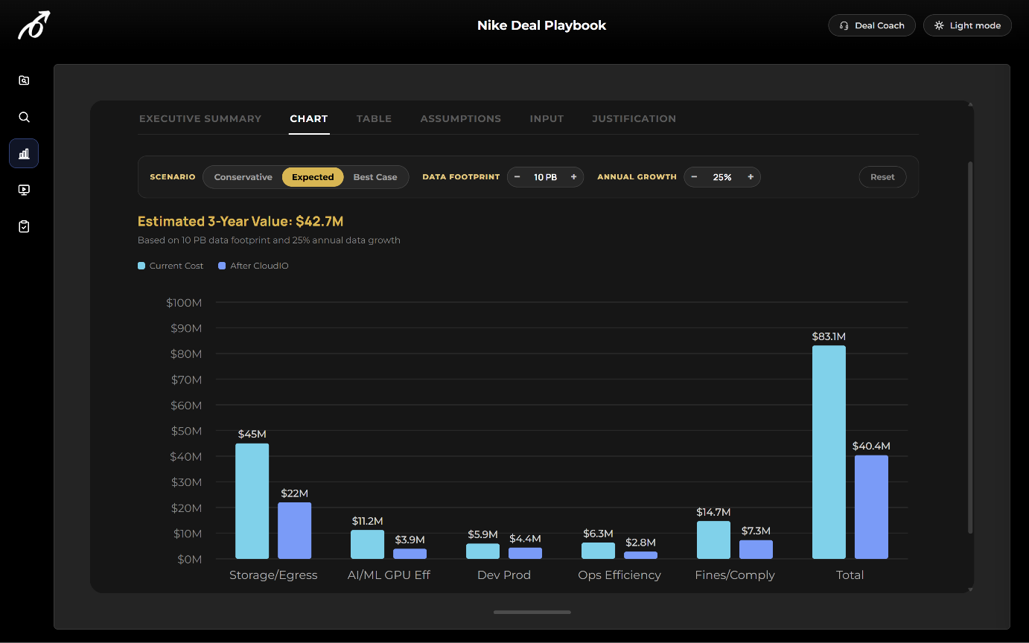The image size is (1029, 643).
Task: Click the Total axis label
Action: (x=850, y=575)
